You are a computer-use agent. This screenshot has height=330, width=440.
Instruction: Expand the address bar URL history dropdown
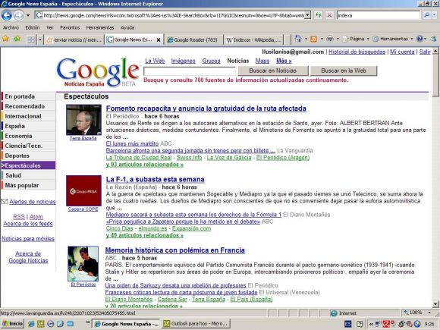tap(307, 15)
